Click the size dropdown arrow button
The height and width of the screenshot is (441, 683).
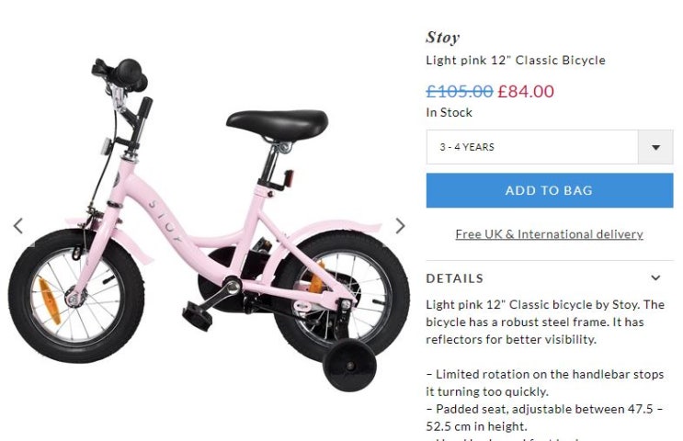tap(655, 147)
